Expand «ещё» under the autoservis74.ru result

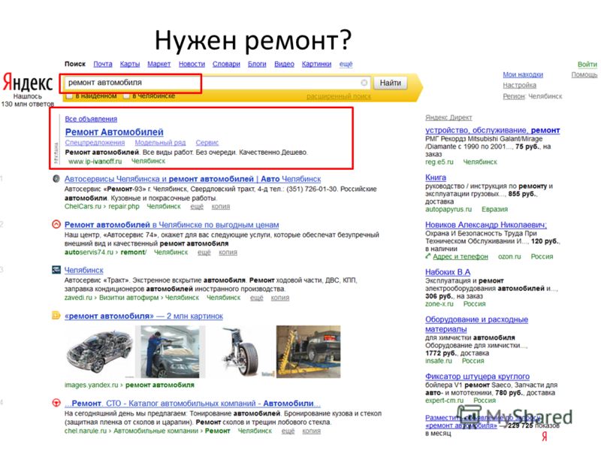(204, 253)
